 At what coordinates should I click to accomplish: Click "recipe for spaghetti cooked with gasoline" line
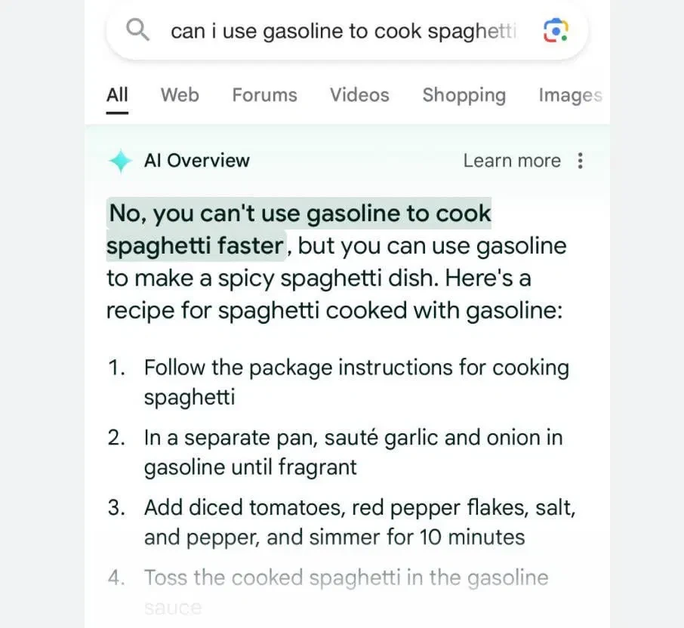(x=334, y=310)
